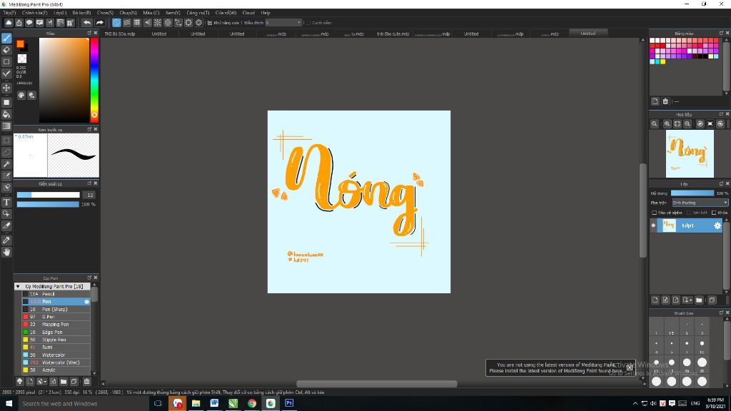Image resolution: width=731 pixels, height=411 pixels.
Task: Open Photoshop from the taskbar
Action: click(x=289, y=404)
